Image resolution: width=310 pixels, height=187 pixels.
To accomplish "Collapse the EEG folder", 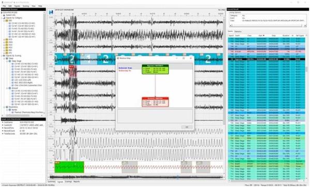I will [4, 21].
